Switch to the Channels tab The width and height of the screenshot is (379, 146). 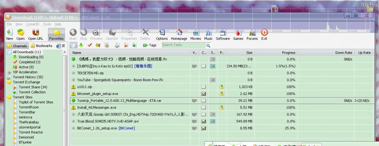click(17, 46)
